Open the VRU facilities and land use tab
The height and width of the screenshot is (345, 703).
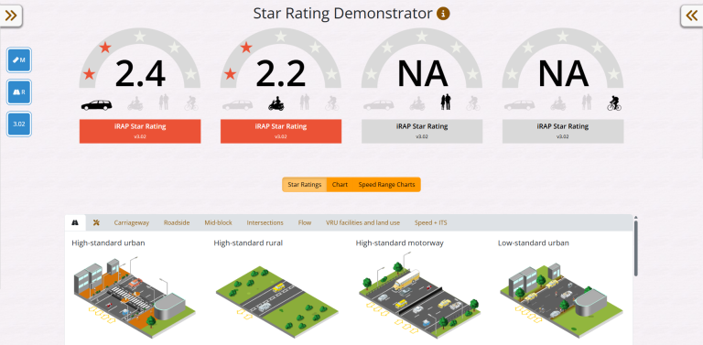362,222
